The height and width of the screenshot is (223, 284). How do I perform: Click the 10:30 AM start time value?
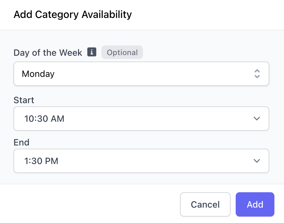(x=44, y=119)
